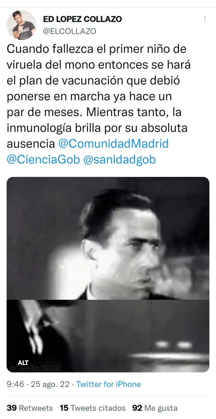Open the black-and-white GIF of the man's face
The width and height of the screenshot is (216, 419).
[108, 238]
